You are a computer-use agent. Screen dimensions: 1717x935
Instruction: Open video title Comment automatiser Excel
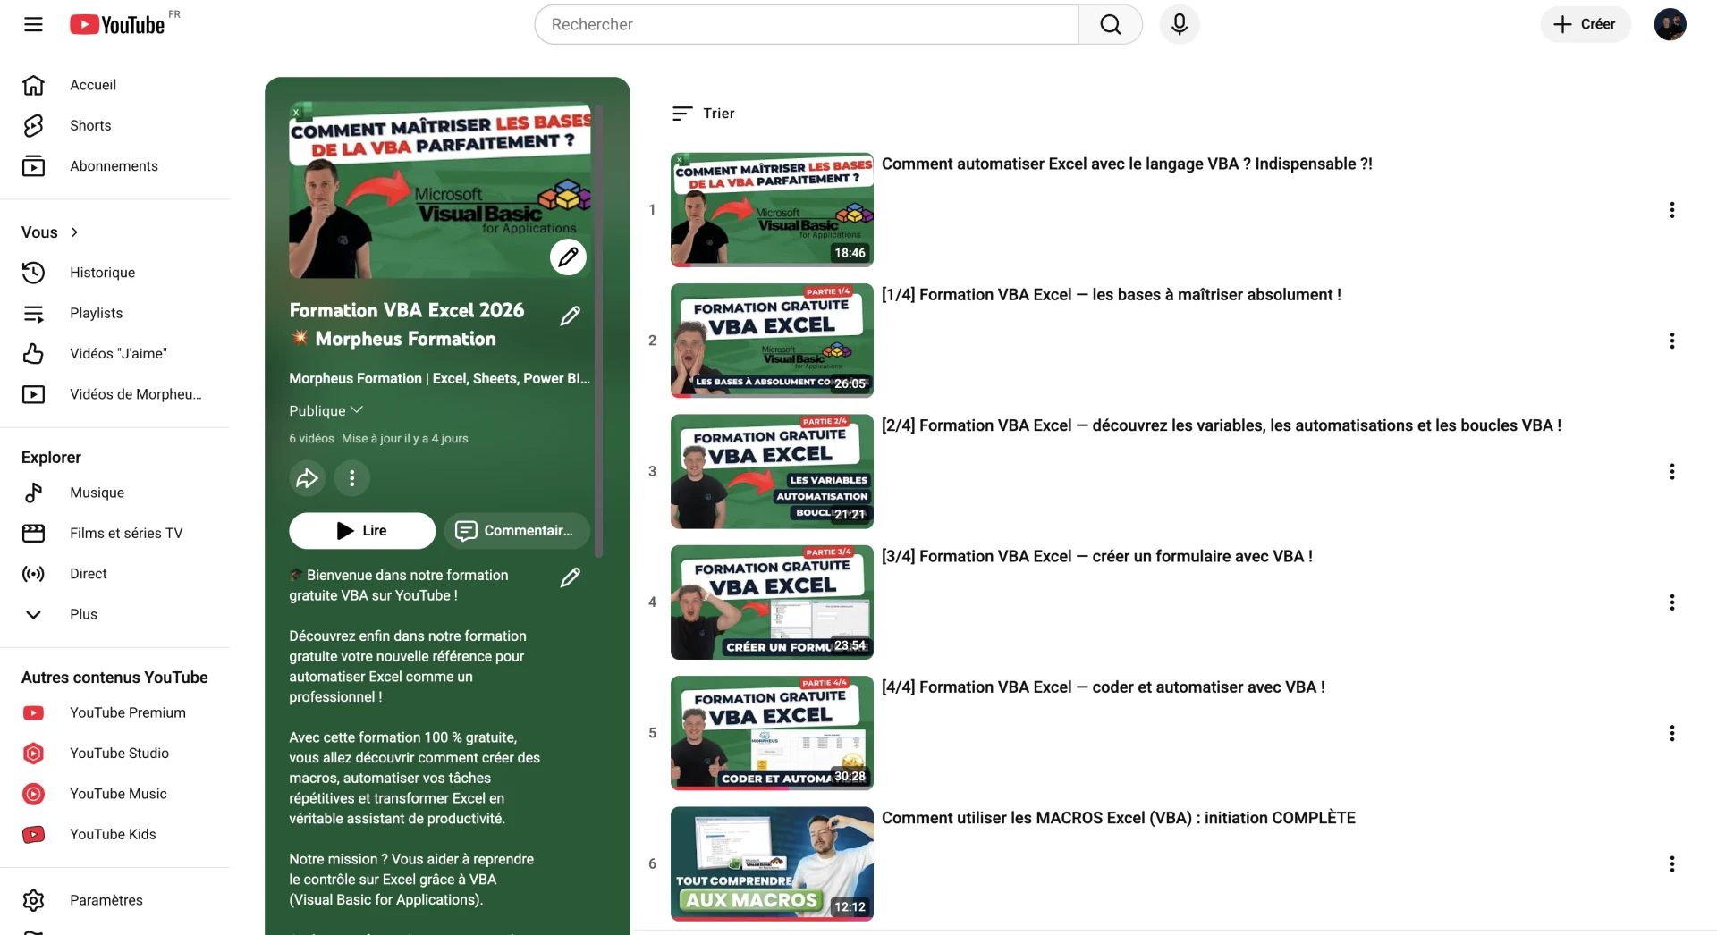tap(1127, 164)
